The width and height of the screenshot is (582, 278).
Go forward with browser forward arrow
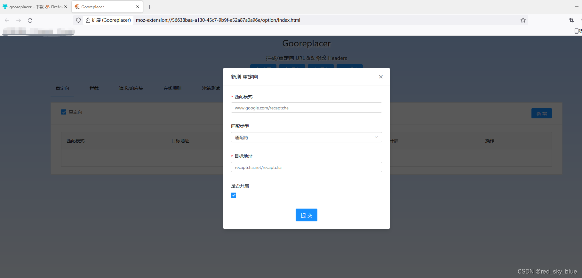[x=19, y=20]
